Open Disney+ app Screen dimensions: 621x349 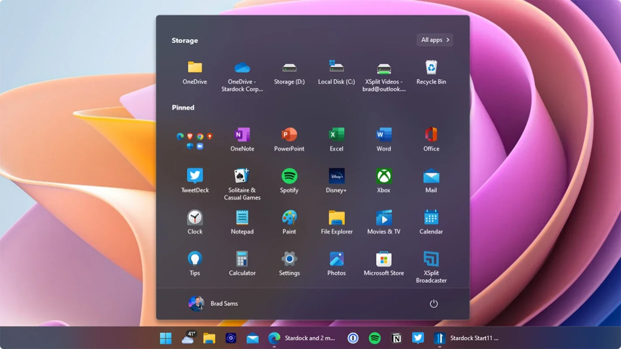[x=336, y=181]
